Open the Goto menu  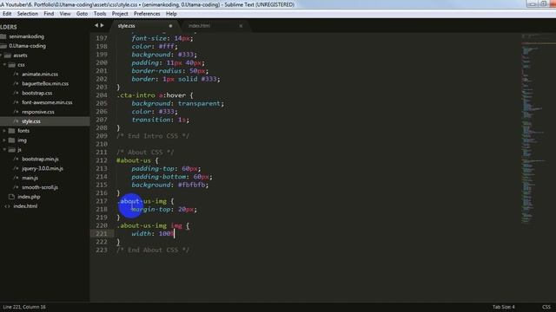(x=82, y=14)
